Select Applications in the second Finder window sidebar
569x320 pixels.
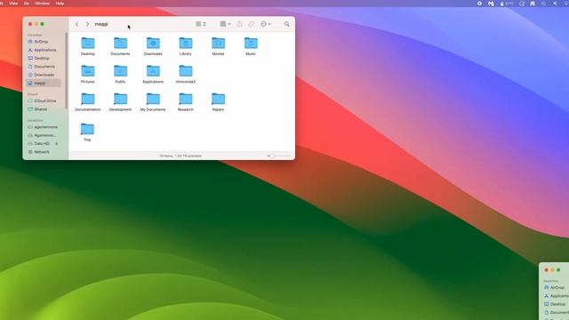click(x=557, y=296)
